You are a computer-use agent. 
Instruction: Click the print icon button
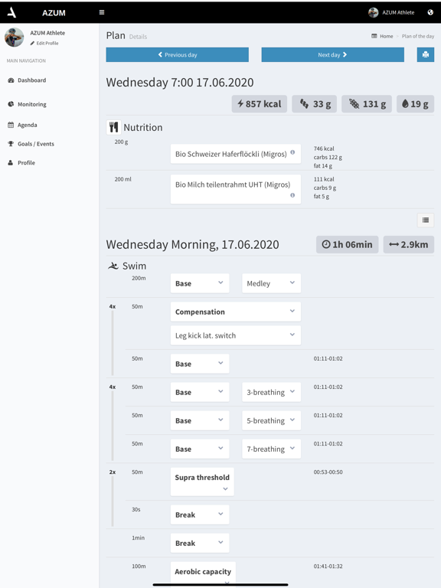point(425,55)
